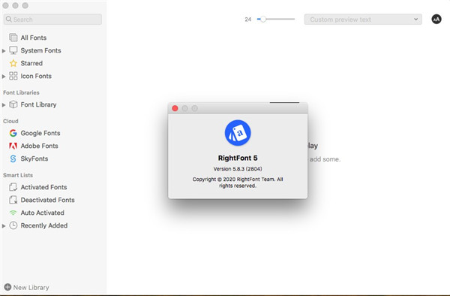Open the Custom preview text dropdown
This screenshot has width=450, height=296.
click(x=363, y=20)
